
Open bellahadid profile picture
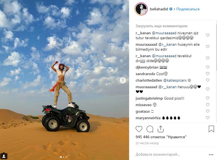[x=141, y=9]
